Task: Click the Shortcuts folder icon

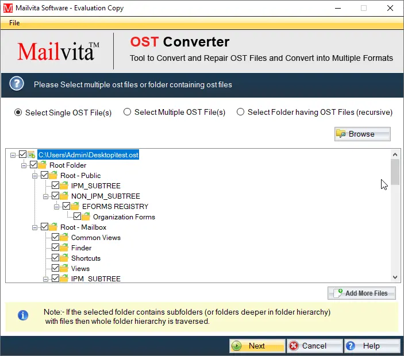Action: click(x=64, y=258)
